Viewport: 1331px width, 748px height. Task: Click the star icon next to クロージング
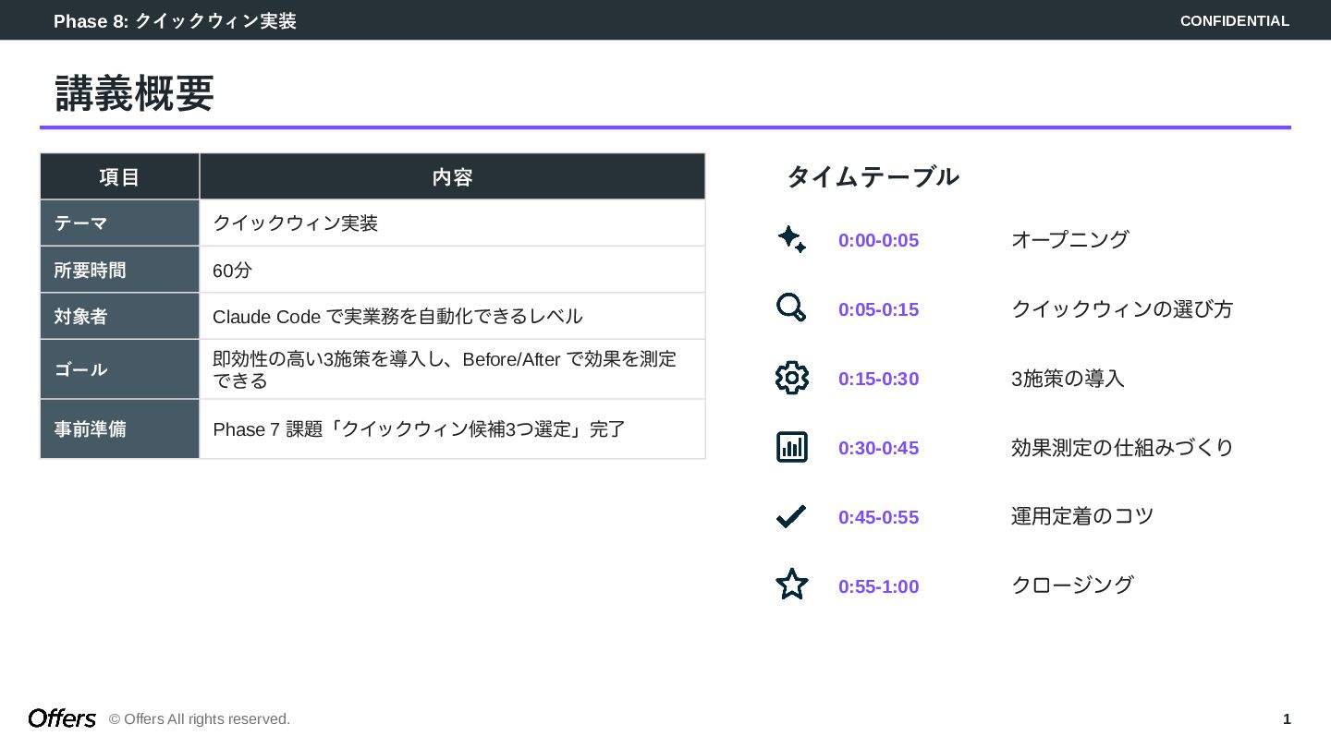pyautogui.click(x=791, y=585)
